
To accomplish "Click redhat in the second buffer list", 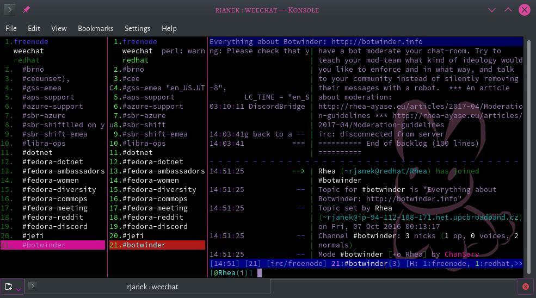I will (135, 60).
